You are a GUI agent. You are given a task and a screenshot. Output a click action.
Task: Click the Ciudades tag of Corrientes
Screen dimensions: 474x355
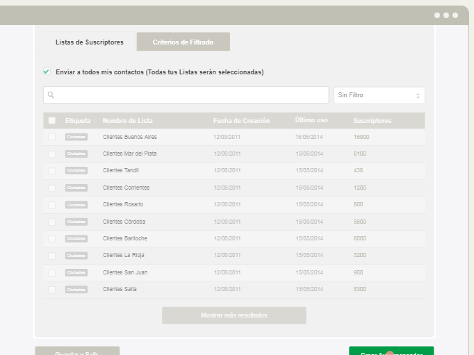76,188
